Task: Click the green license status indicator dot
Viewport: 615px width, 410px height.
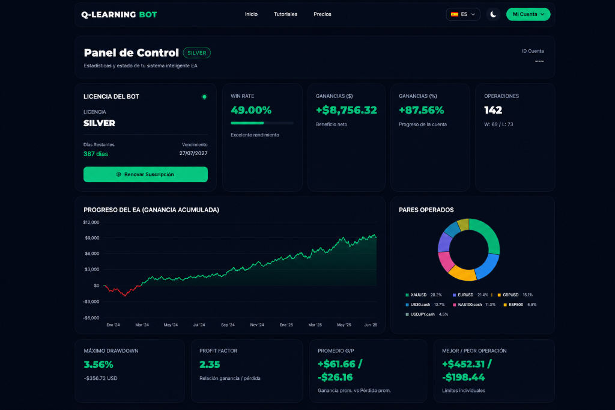Action: tap(204, 97)
